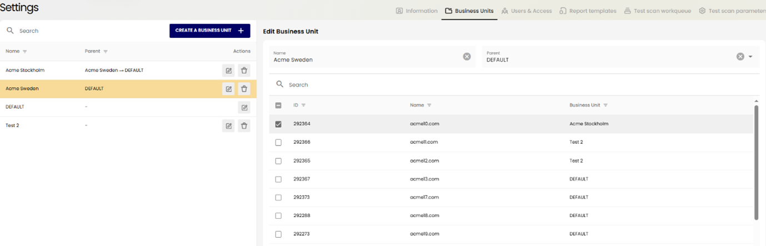The height and width of the screenshot is (246, 766).
Task: Edit the DEFAULT business unit
Action: pos(244,107)
